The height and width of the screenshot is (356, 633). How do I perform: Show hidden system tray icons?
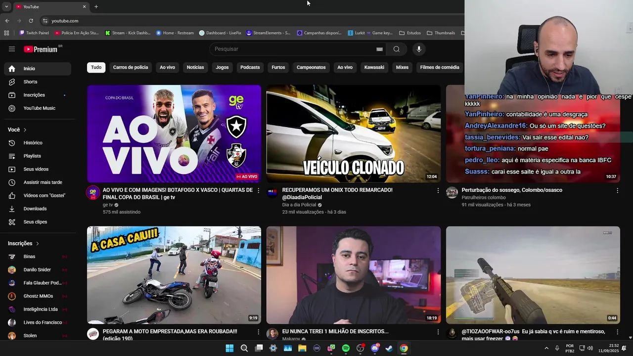tap(546, 348)
